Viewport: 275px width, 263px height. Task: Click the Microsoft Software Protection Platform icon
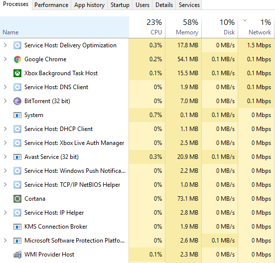click(x=17, y=241)
